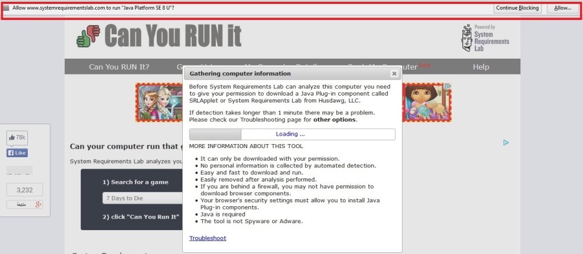583x254 pixels.
Task: Click 'MORE INFORMATION ABOUT THIS TOOL' heading
Action: 246,146
